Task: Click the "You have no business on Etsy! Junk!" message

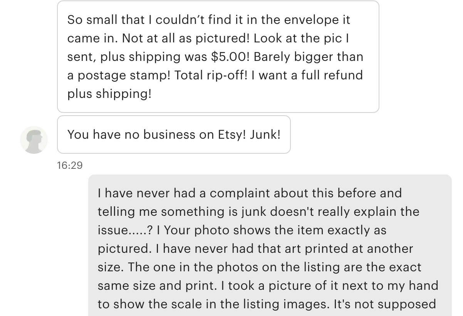Action: coord(174,134)
